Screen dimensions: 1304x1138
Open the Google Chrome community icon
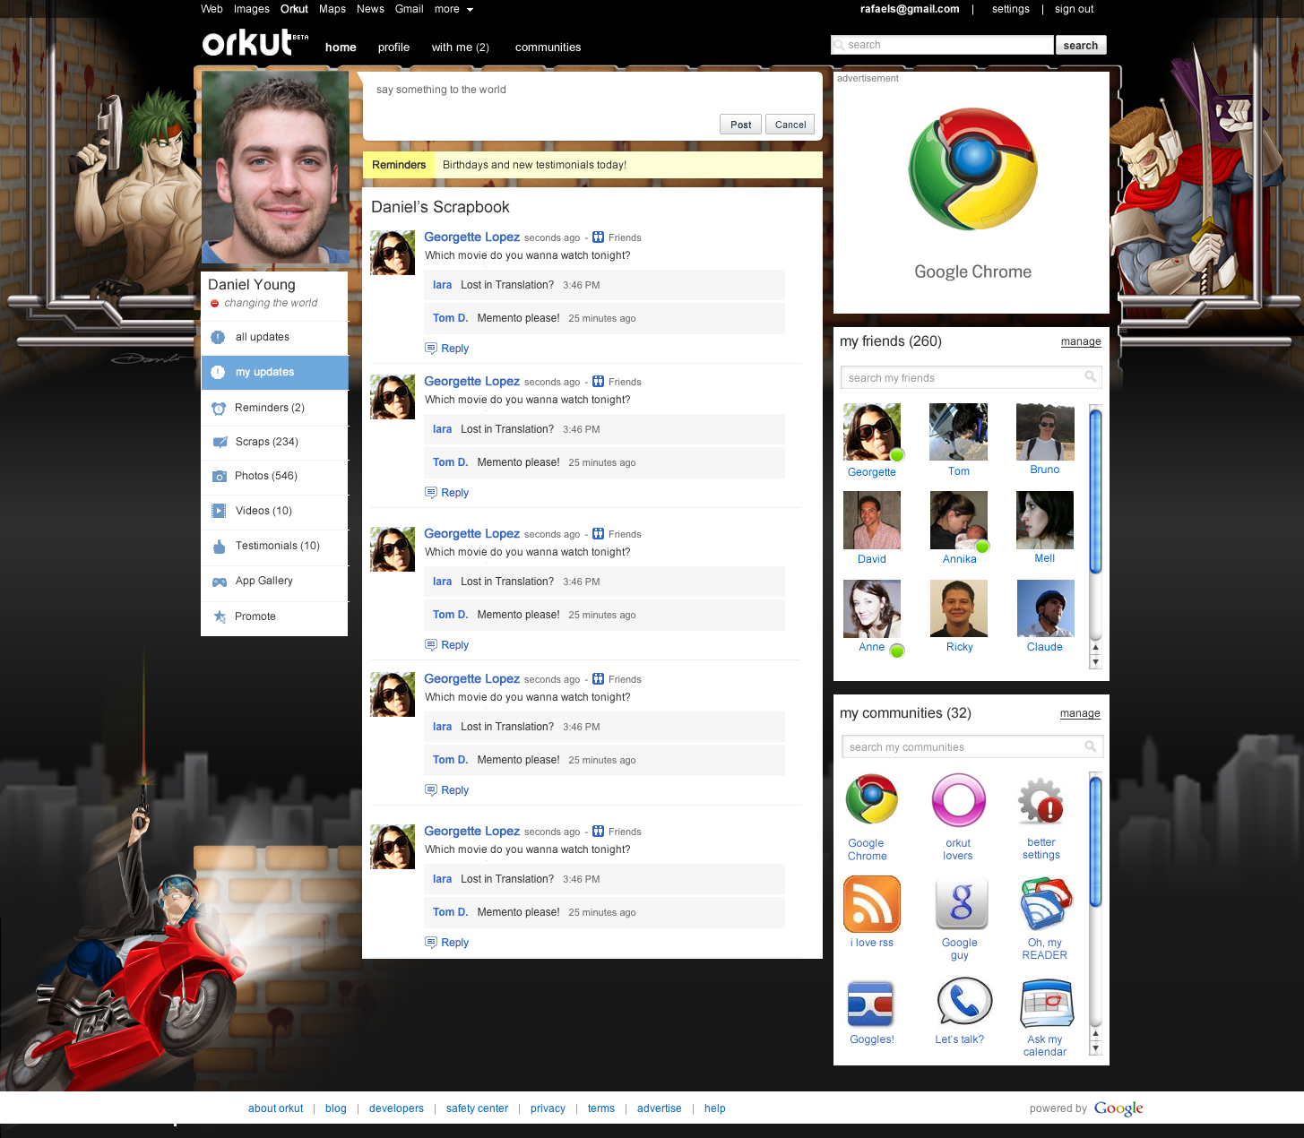click(x=872, y=799)
